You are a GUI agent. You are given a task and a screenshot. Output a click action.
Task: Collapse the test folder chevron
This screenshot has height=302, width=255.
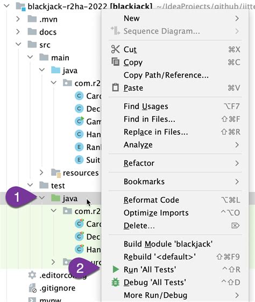(30, 185)
